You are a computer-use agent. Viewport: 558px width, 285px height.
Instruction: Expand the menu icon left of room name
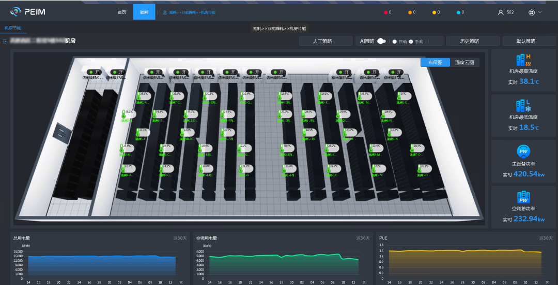tap(5, 41)
